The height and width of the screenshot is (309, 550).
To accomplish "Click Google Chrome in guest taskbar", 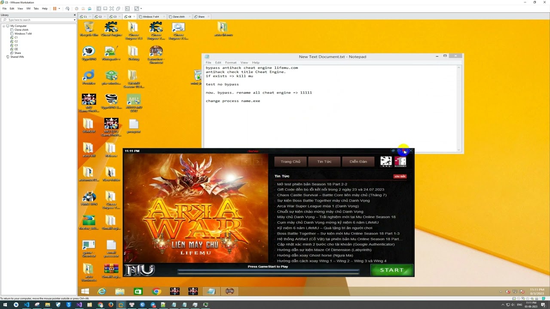I will pyautogui.click(x=156, y=291).
